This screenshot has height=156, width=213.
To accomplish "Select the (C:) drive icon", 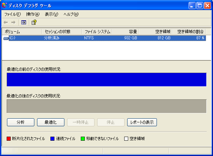I will pos(6,38).
